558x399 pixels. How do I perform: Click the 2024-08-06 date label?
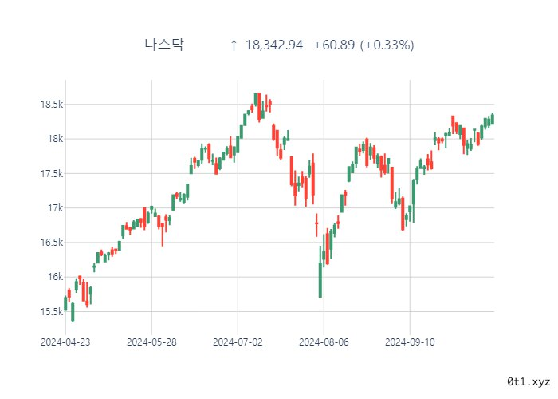324,342
